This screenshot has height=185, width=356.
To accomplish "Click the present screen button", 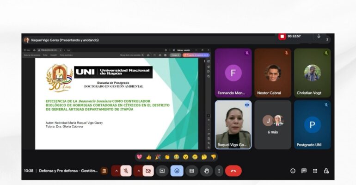I will (162, 171).
